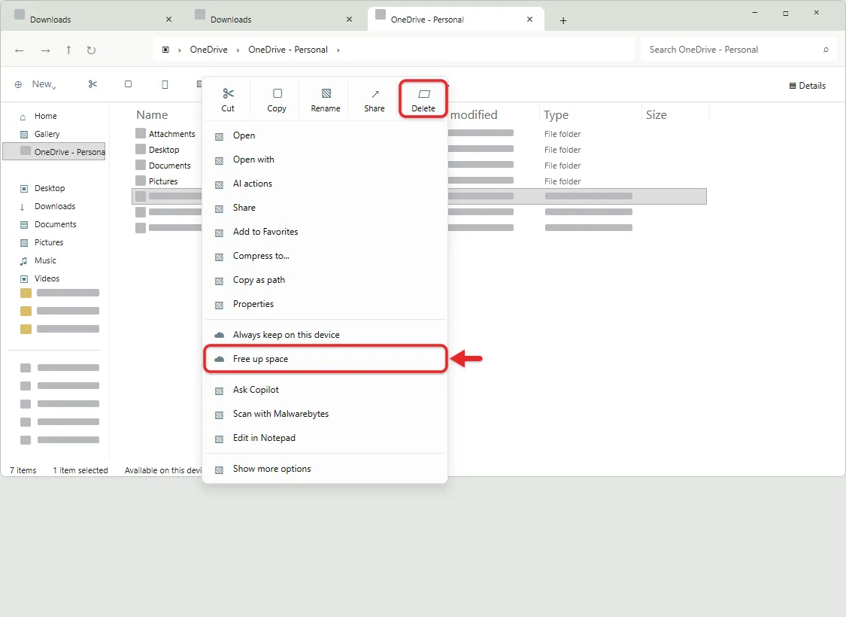Click the Gallery icon in sidebar
The image size is (846, 617).
[x=24, y=135]
